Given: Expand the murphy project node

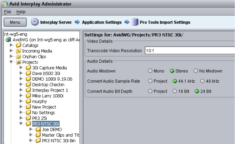Looking at the screenshot, I should point(21,101).
